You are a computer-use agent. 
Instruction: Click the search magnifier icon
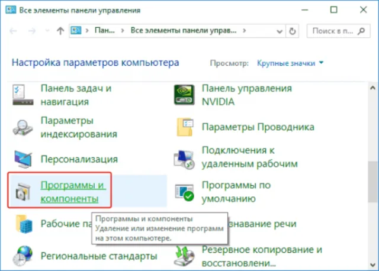[361, 31]
